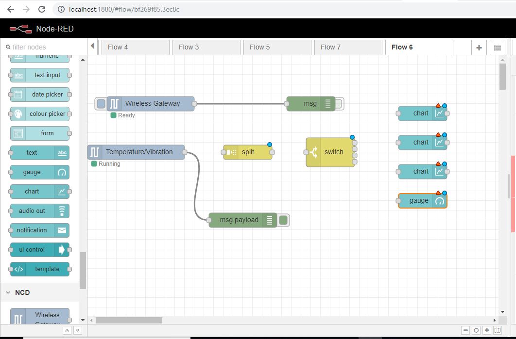
Task: Toggle the msg.payload debug output button
Action: coord(284,220)
